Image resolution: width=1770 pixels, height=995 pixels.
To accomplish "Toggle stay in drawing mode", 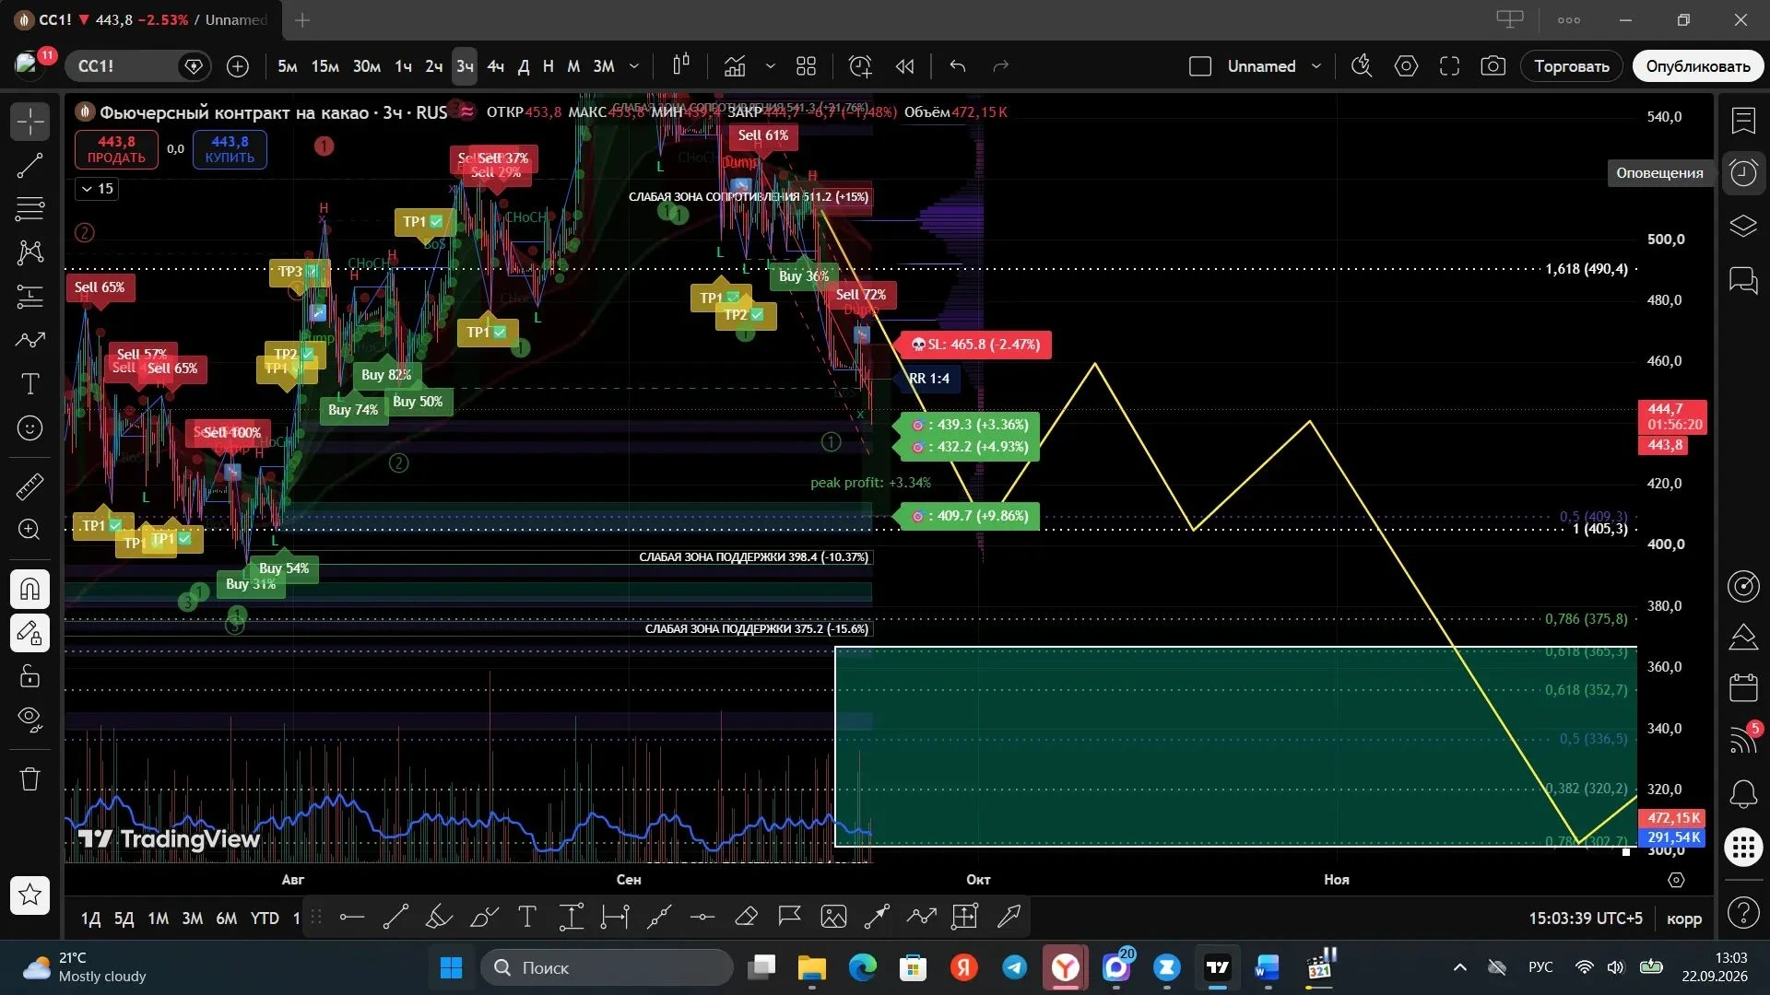I will tap(30, 633).
